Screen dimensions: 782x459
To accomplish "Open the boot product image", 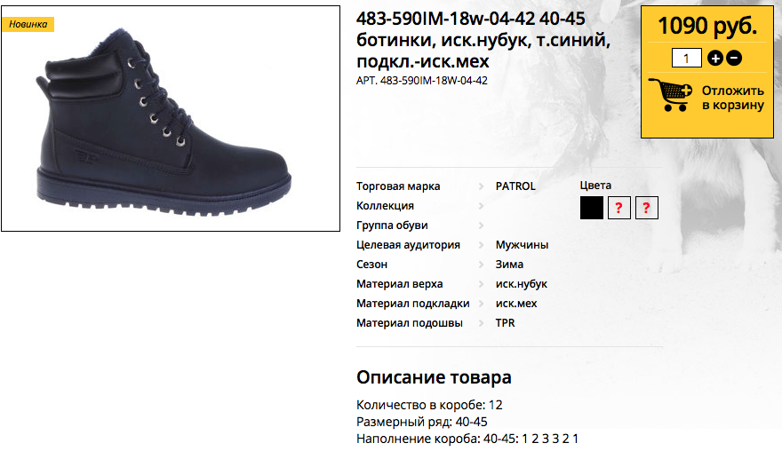I will (171, 119).
